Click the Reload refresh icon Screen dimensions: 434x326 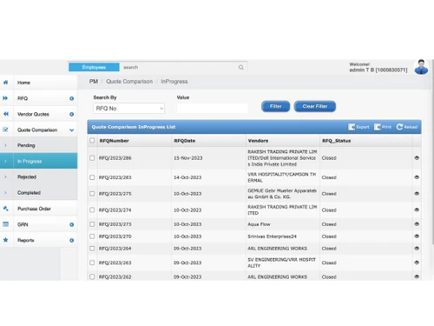pyautogui.click(x=399, y=127)
